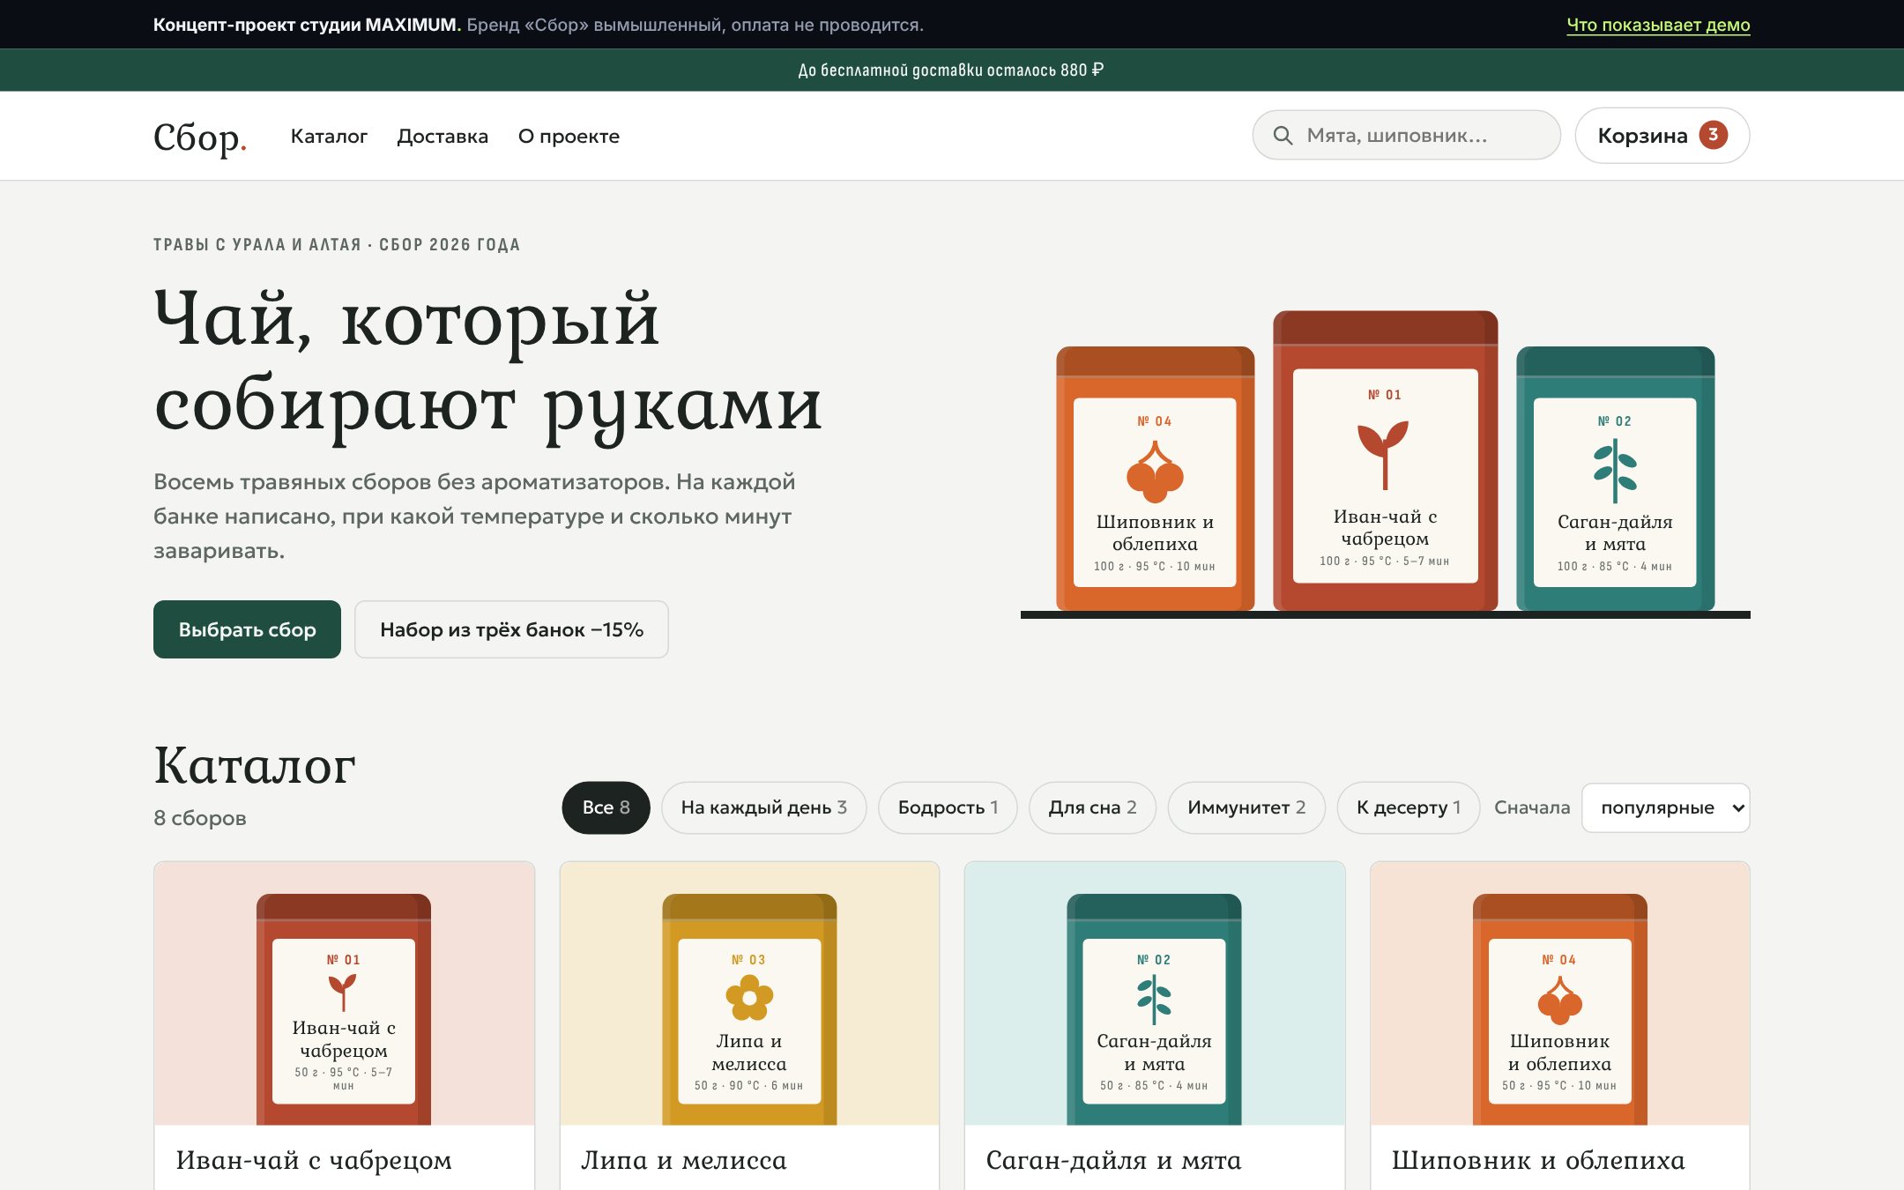The height and width of the screenshot is (1190, 1904).
Task: Click the Сбор. logo
Action: coord(200,137)
